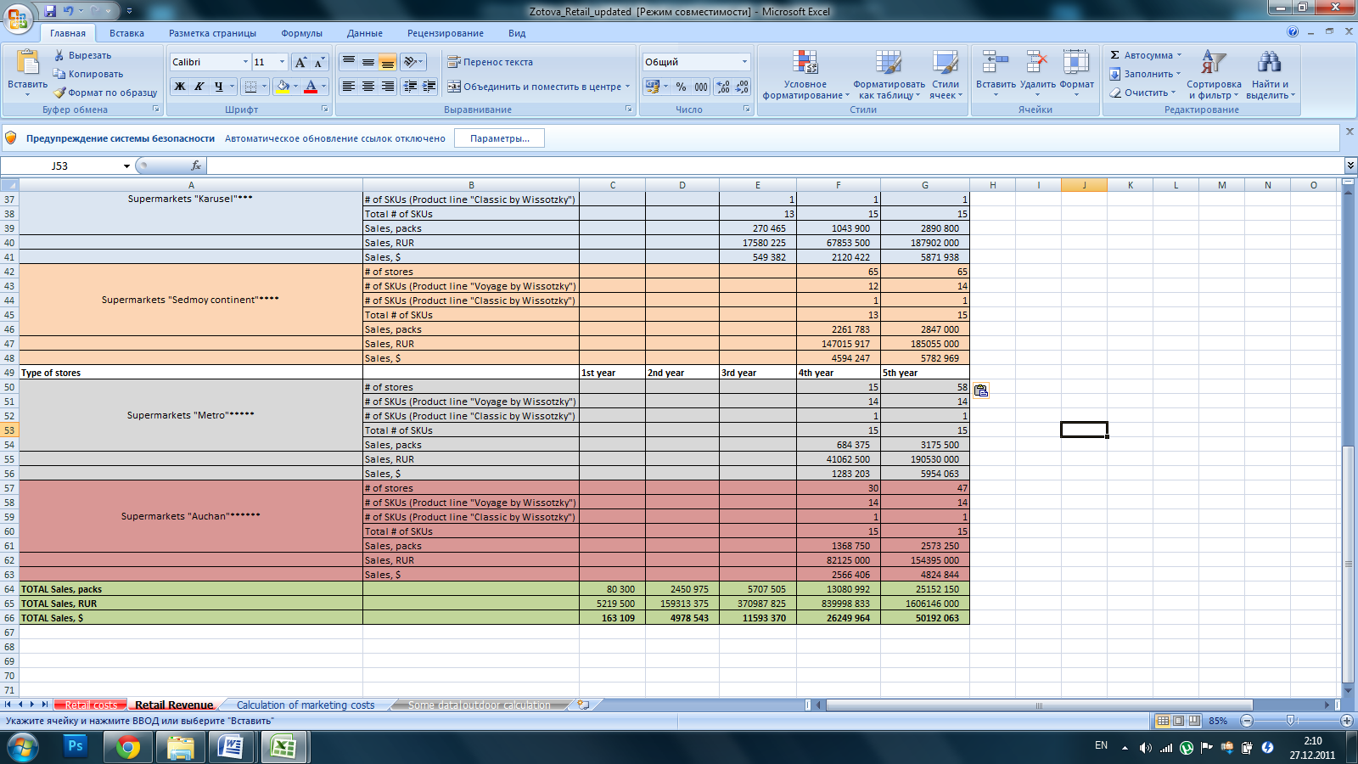Click the zoom in plus button

coord(1346,721)
